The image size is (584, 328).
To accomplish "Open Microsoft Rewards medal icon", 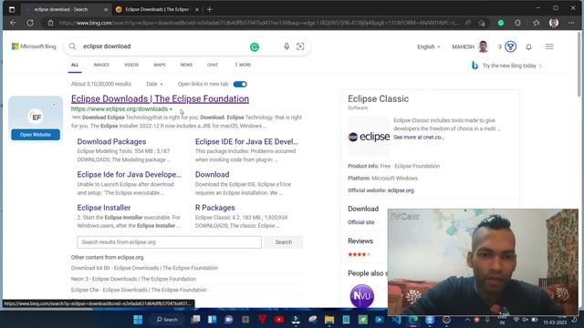I will tap(511, 46).
